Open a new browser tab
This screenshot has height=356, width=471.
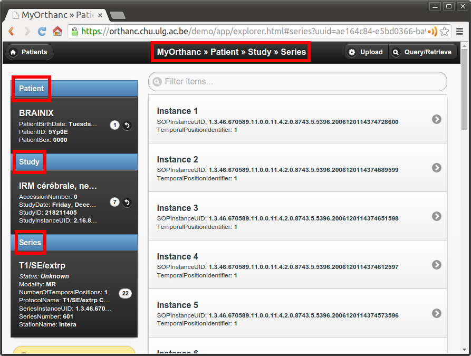117,15
